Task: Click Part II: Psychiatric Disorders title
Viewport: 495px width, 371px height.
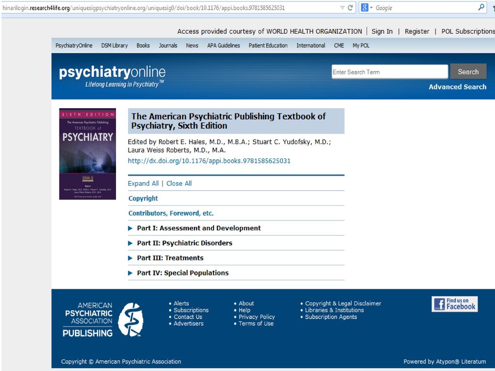Action: tap(185, 243)
